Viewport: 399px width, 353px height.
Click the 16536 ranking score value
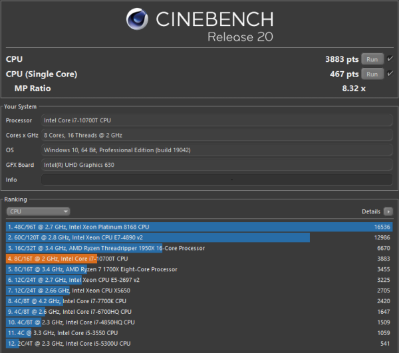click(382, 227)
